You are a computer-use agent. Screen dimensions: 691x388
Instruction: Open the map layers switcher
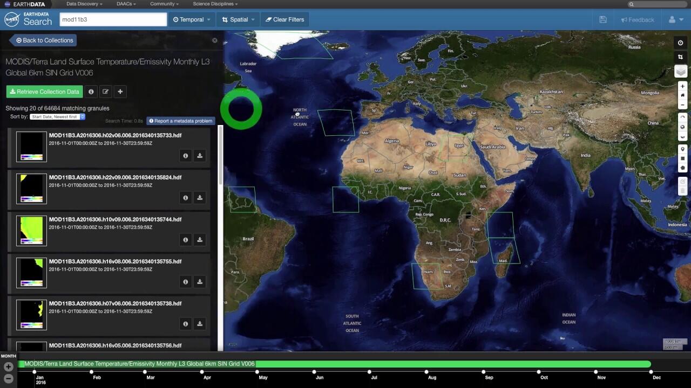(x=681, y=71)
